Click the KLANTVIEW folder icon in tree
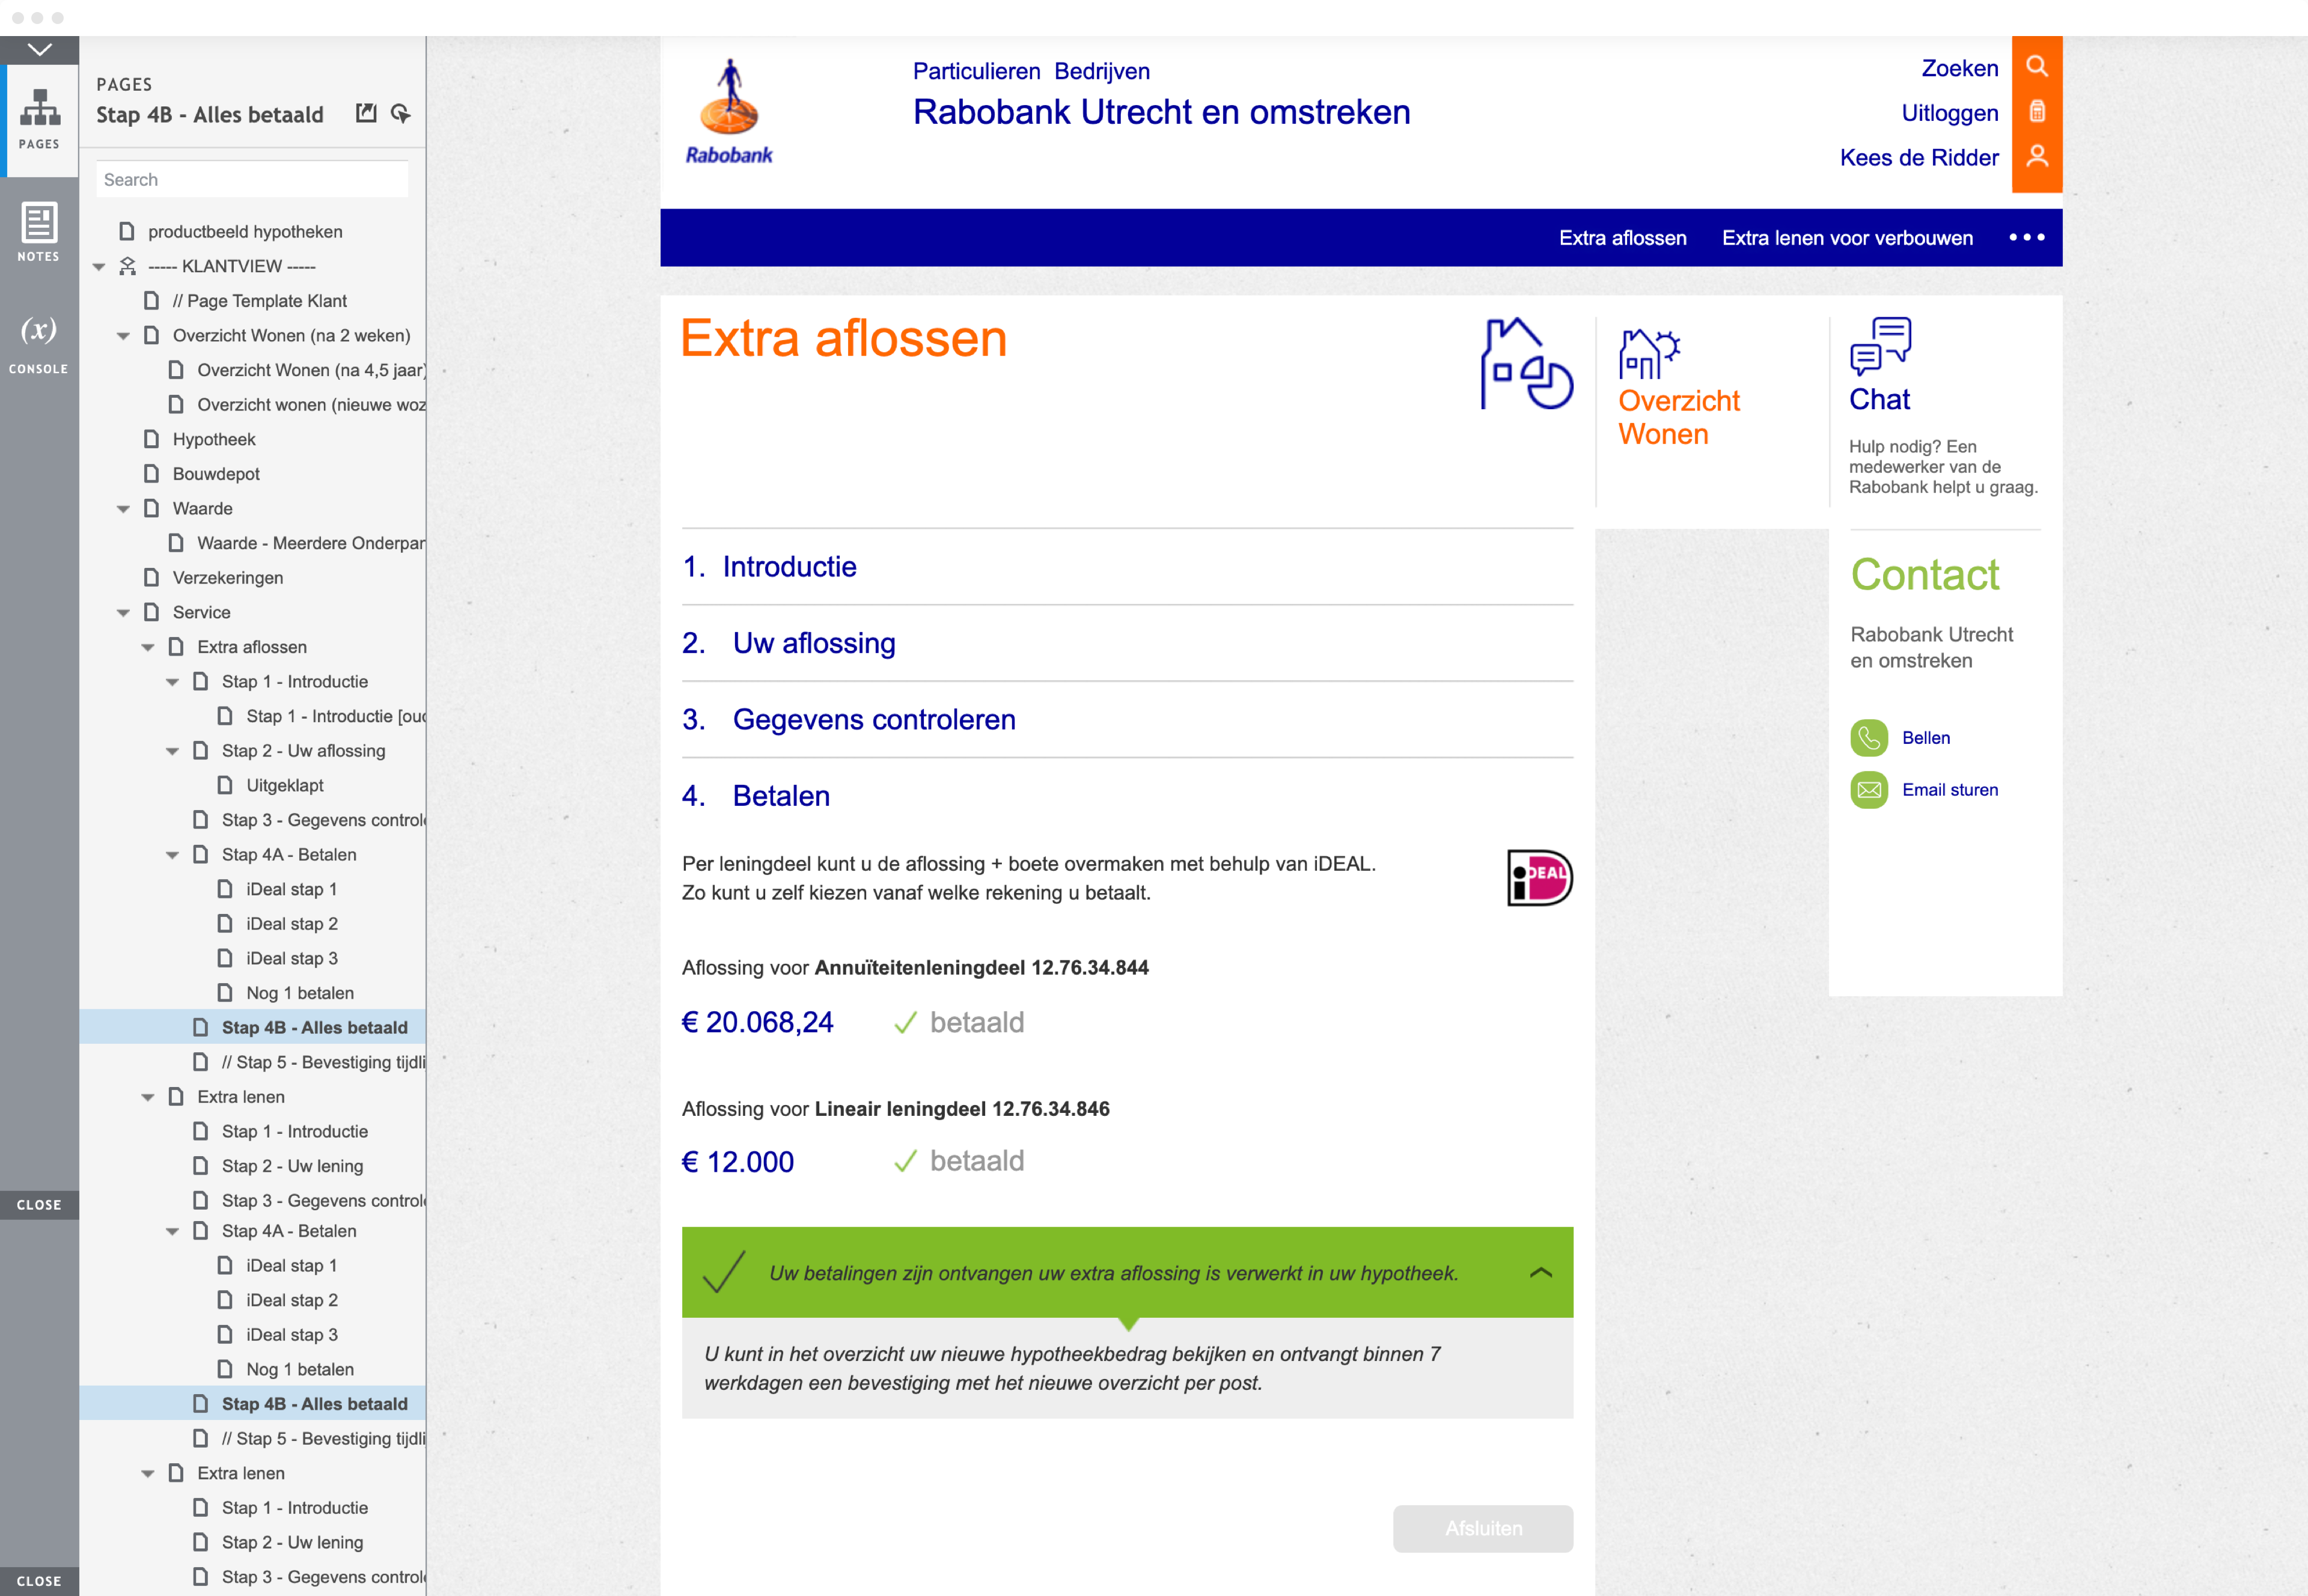The width and height of the screenshot is (2308, 1596). tap(127, 266)
